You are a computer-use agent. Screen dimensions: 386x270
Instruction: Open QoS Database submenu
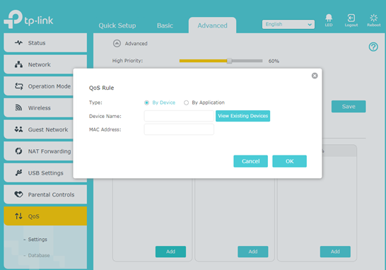[39, 255]
